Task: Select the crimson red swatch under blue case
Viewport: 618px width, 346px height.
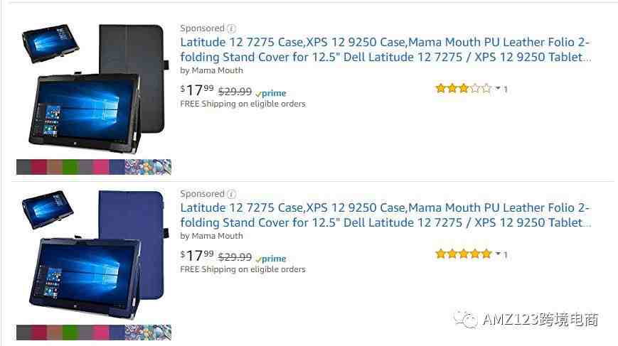Action: click(39, 333)
